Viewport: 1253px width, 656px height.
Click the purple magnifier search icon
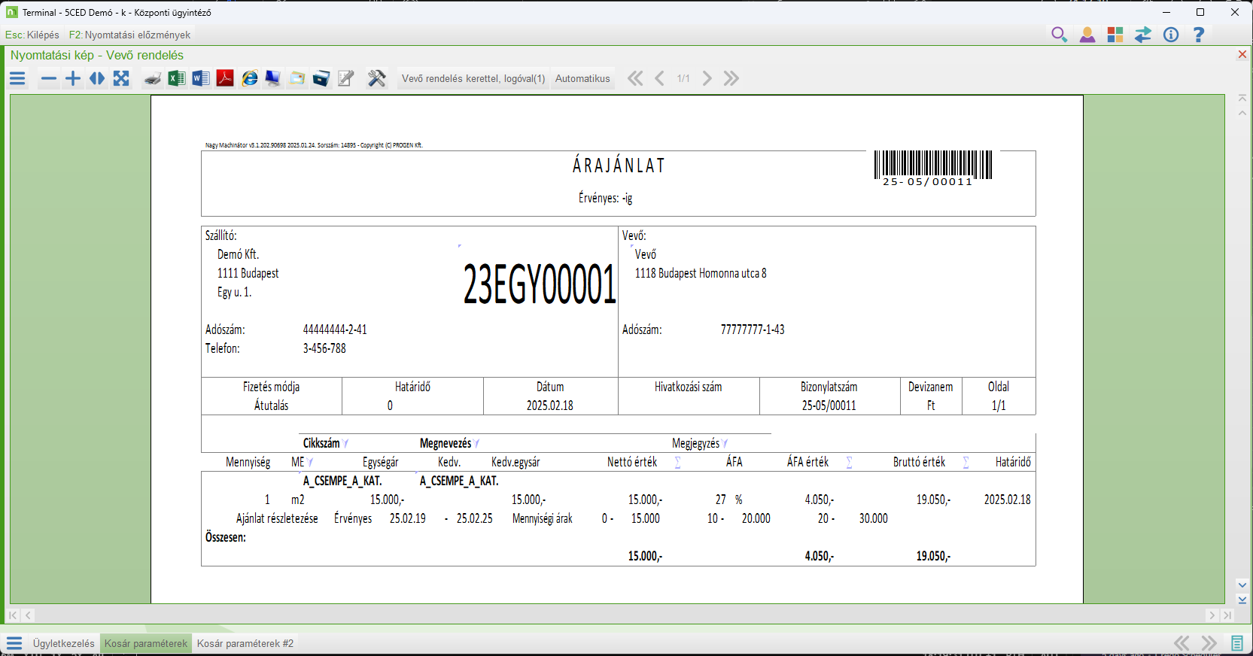pyautogui.click(x=1059, y=35)
